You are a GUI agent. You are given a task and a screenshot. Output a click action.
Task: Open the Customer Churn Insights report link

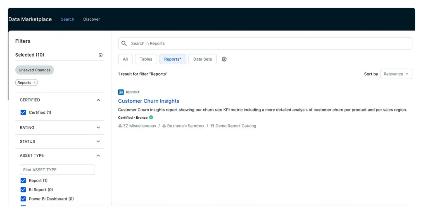pyautogui.click(x=149, y=101)
